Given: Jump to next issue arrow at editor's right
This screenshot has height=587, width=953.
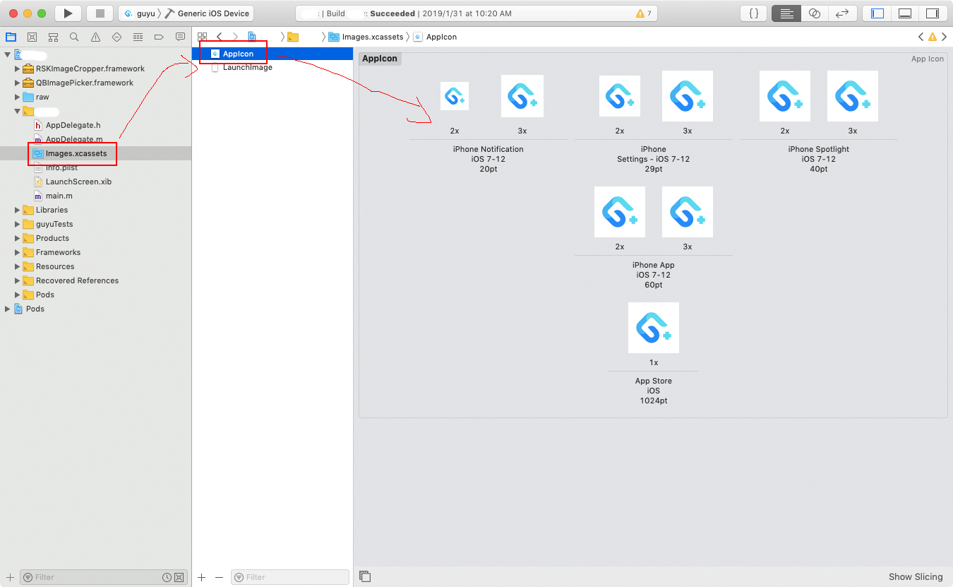Looking at the screenshot, I should click(x=944, y=37).
